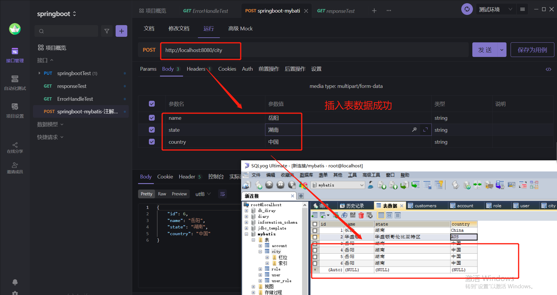
Task: Open the hamburger menu in the title bar
Action: (523, 9)
